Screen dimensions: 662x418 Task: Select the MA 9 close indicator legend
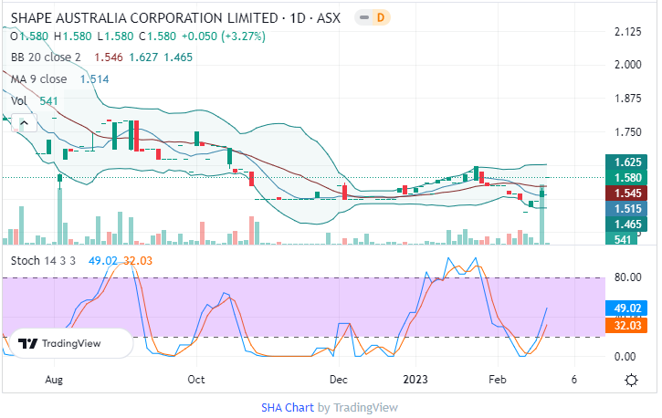coord(42,78)
